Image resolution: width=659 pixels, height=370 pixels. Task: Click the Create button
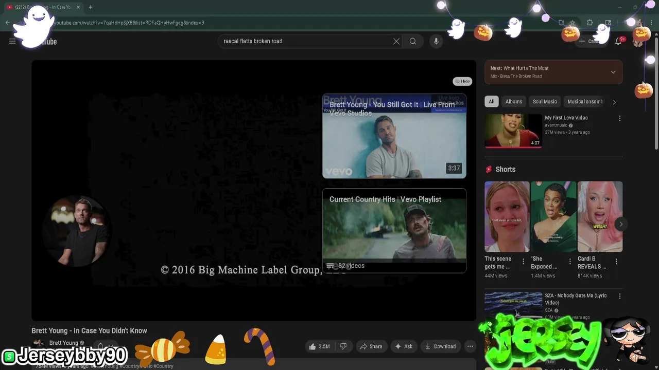coord(592,41)
